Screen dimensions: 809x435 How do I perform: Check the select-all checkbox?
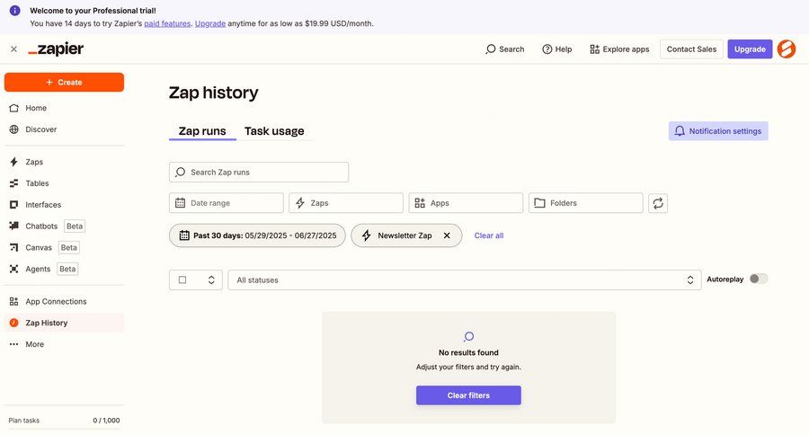click(182, 280)
